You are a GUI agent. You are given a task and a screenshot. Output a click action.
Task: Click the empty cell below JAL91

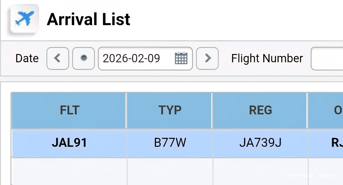click(x=69, y=171)
